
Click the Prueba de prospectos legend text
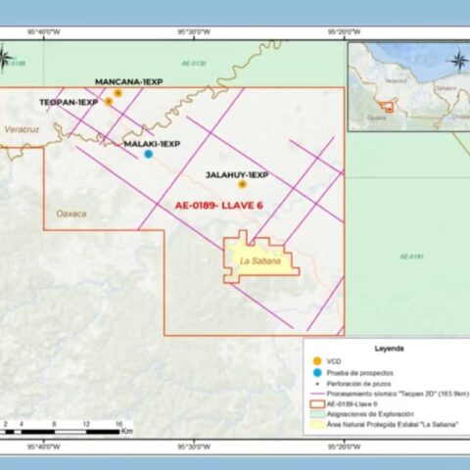coord(360,373)
